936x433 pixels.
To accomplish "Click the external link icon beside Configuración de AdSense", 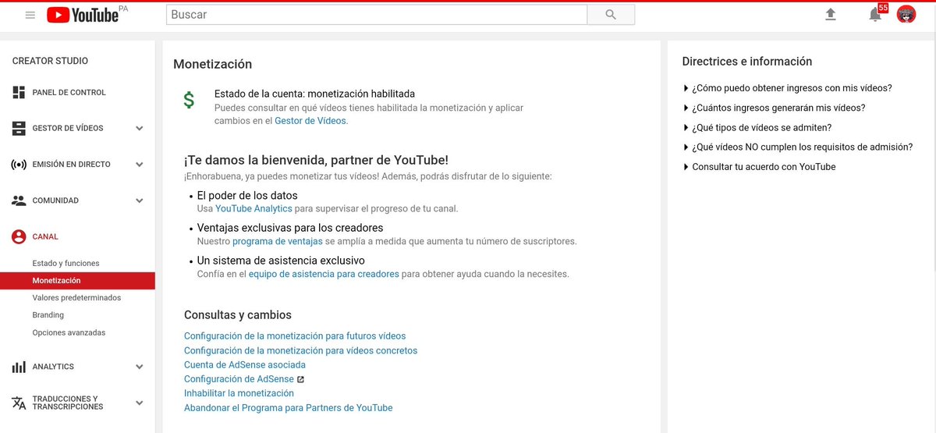I will pyautogui.click(x=301, y=379).
